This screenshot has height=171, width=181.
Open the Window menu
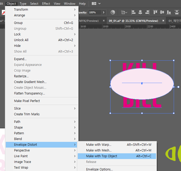(70, 4)
